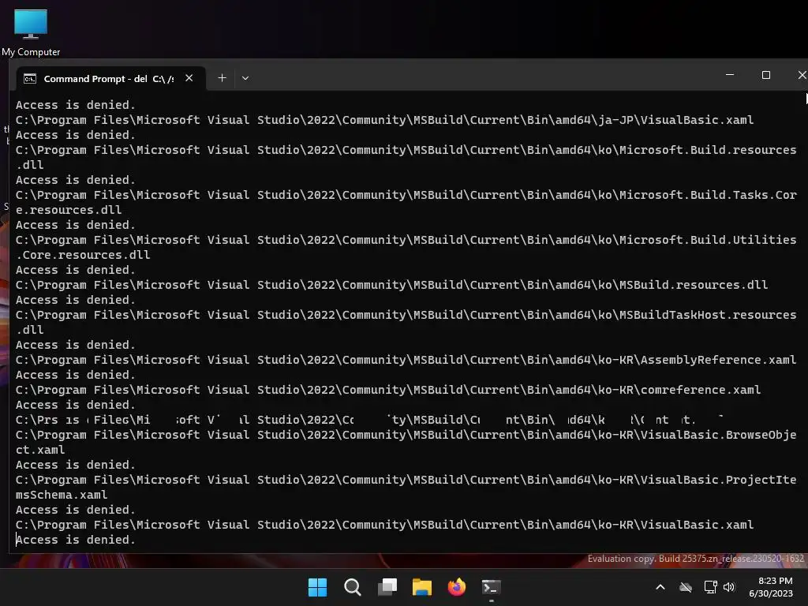The width and height of the screenshot is (808, 606).
Task: Click the OneDrive cloud tray icon
Action: pos(686,587)
